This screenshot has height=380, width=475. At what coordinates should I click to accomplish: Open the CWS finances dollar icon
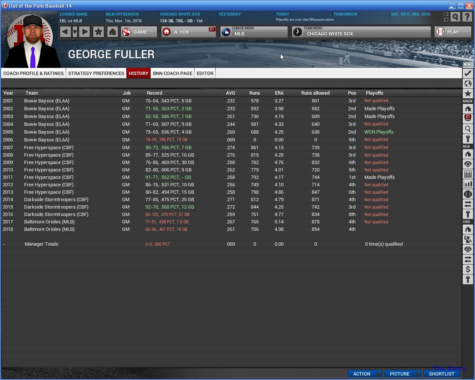click(x=468, y=269)
